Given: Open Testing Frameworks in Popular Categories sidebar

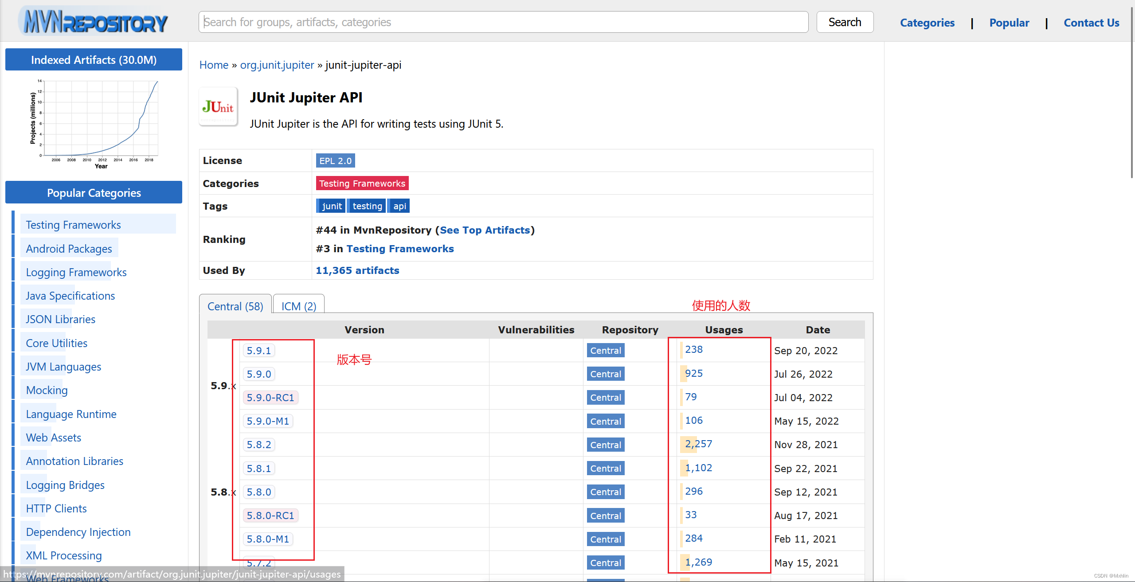Looking at the screenshot, I should 73,225.
